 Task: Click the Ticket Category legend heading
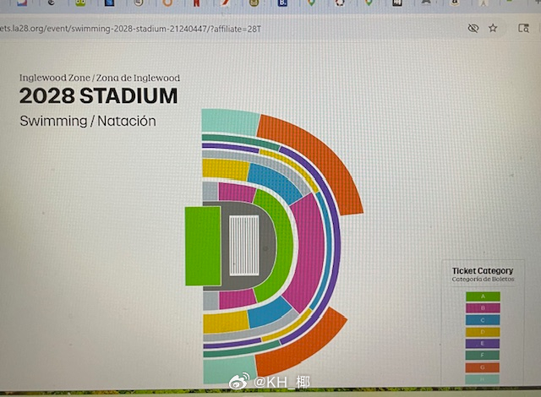pos(483,271)
